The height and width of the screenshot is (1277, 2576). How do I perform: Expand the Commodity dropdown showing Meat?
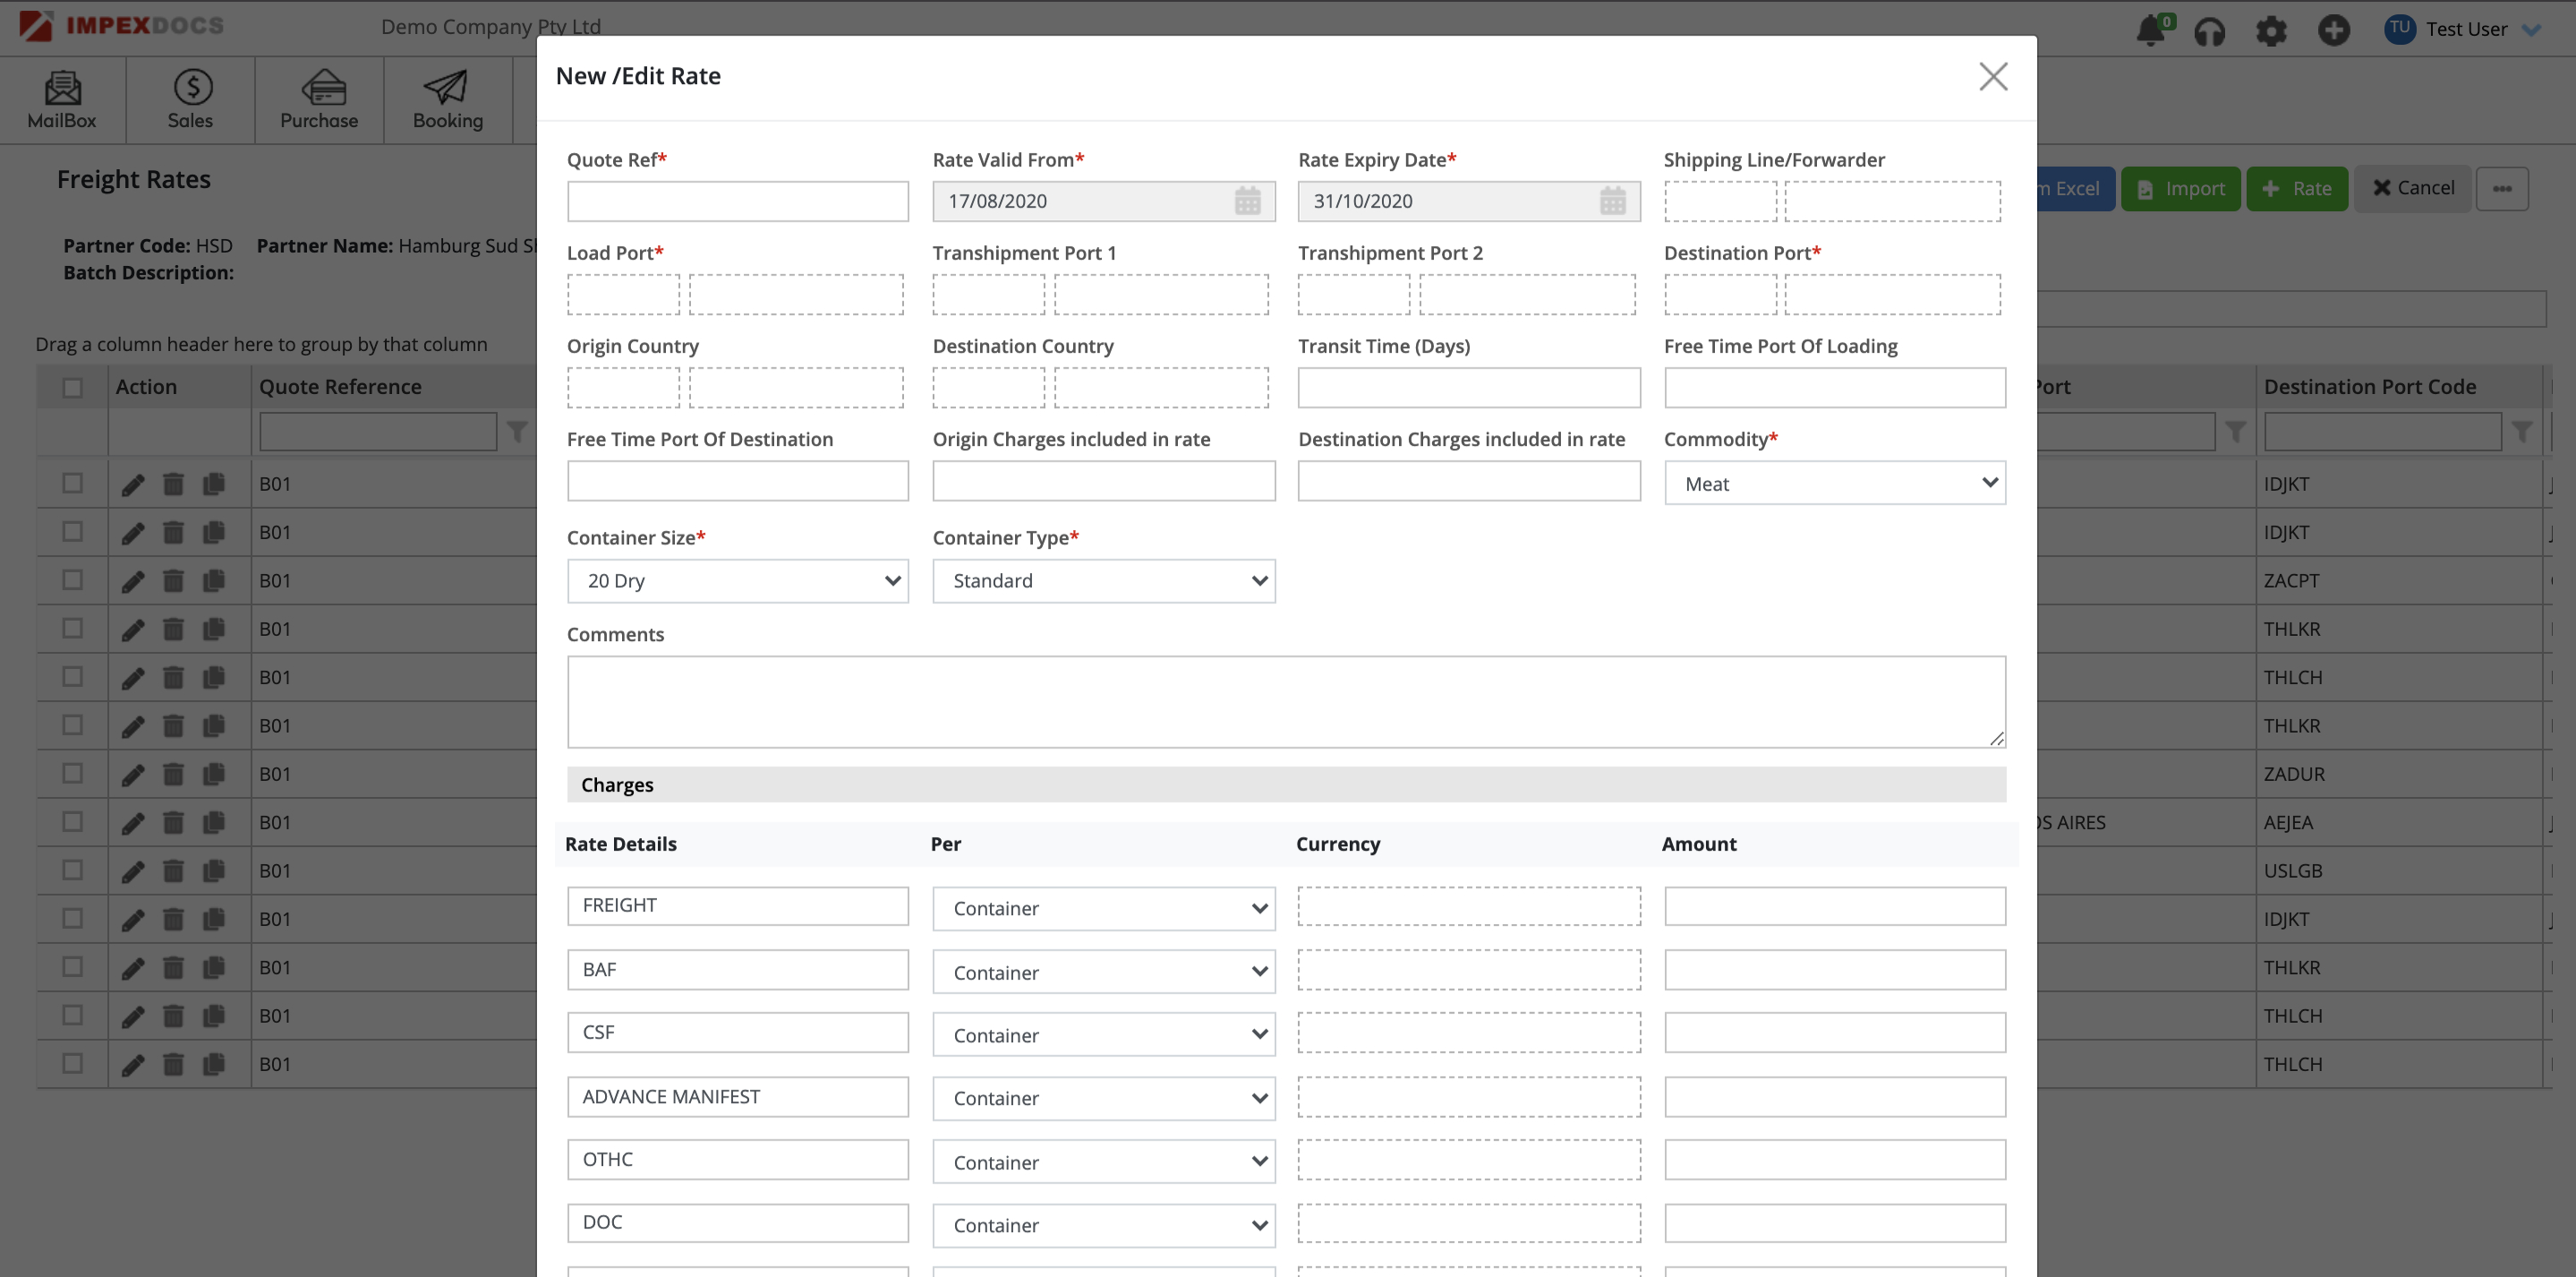click(1834, 484)
